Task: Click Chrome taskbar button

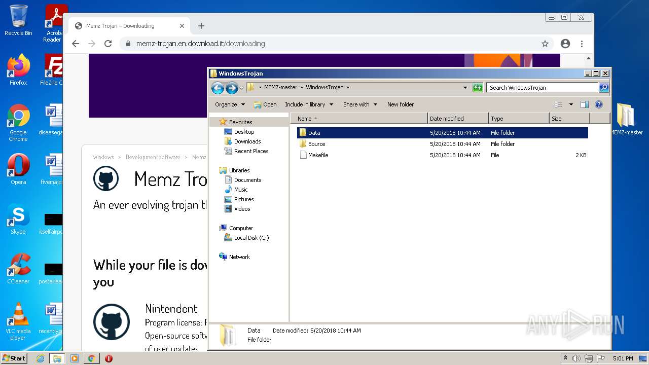Action: 91,358
